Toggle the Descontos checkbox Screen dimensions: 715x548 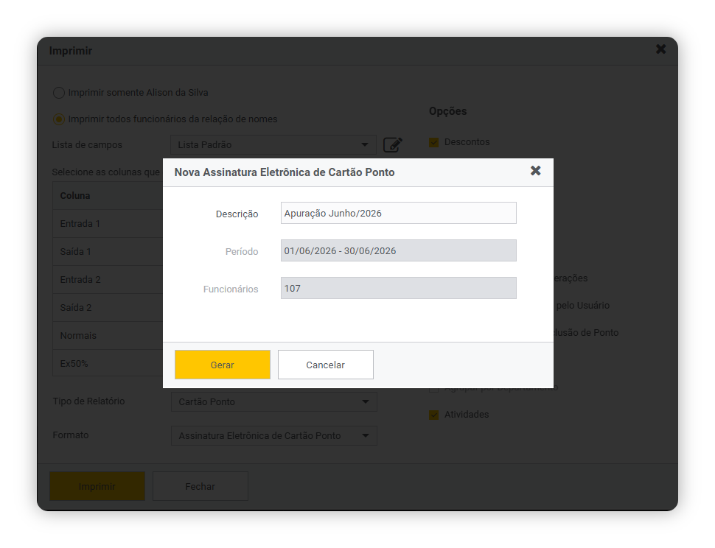pyautogui.click(x=433, y=143)
